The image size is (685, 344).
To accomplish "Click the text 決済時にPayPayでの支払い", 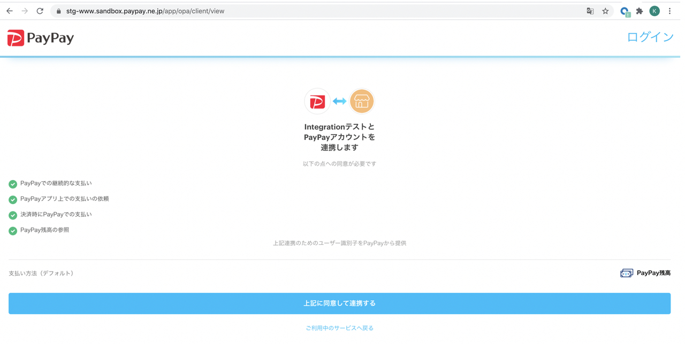I will pyautogui.click(x=56, y=214).
